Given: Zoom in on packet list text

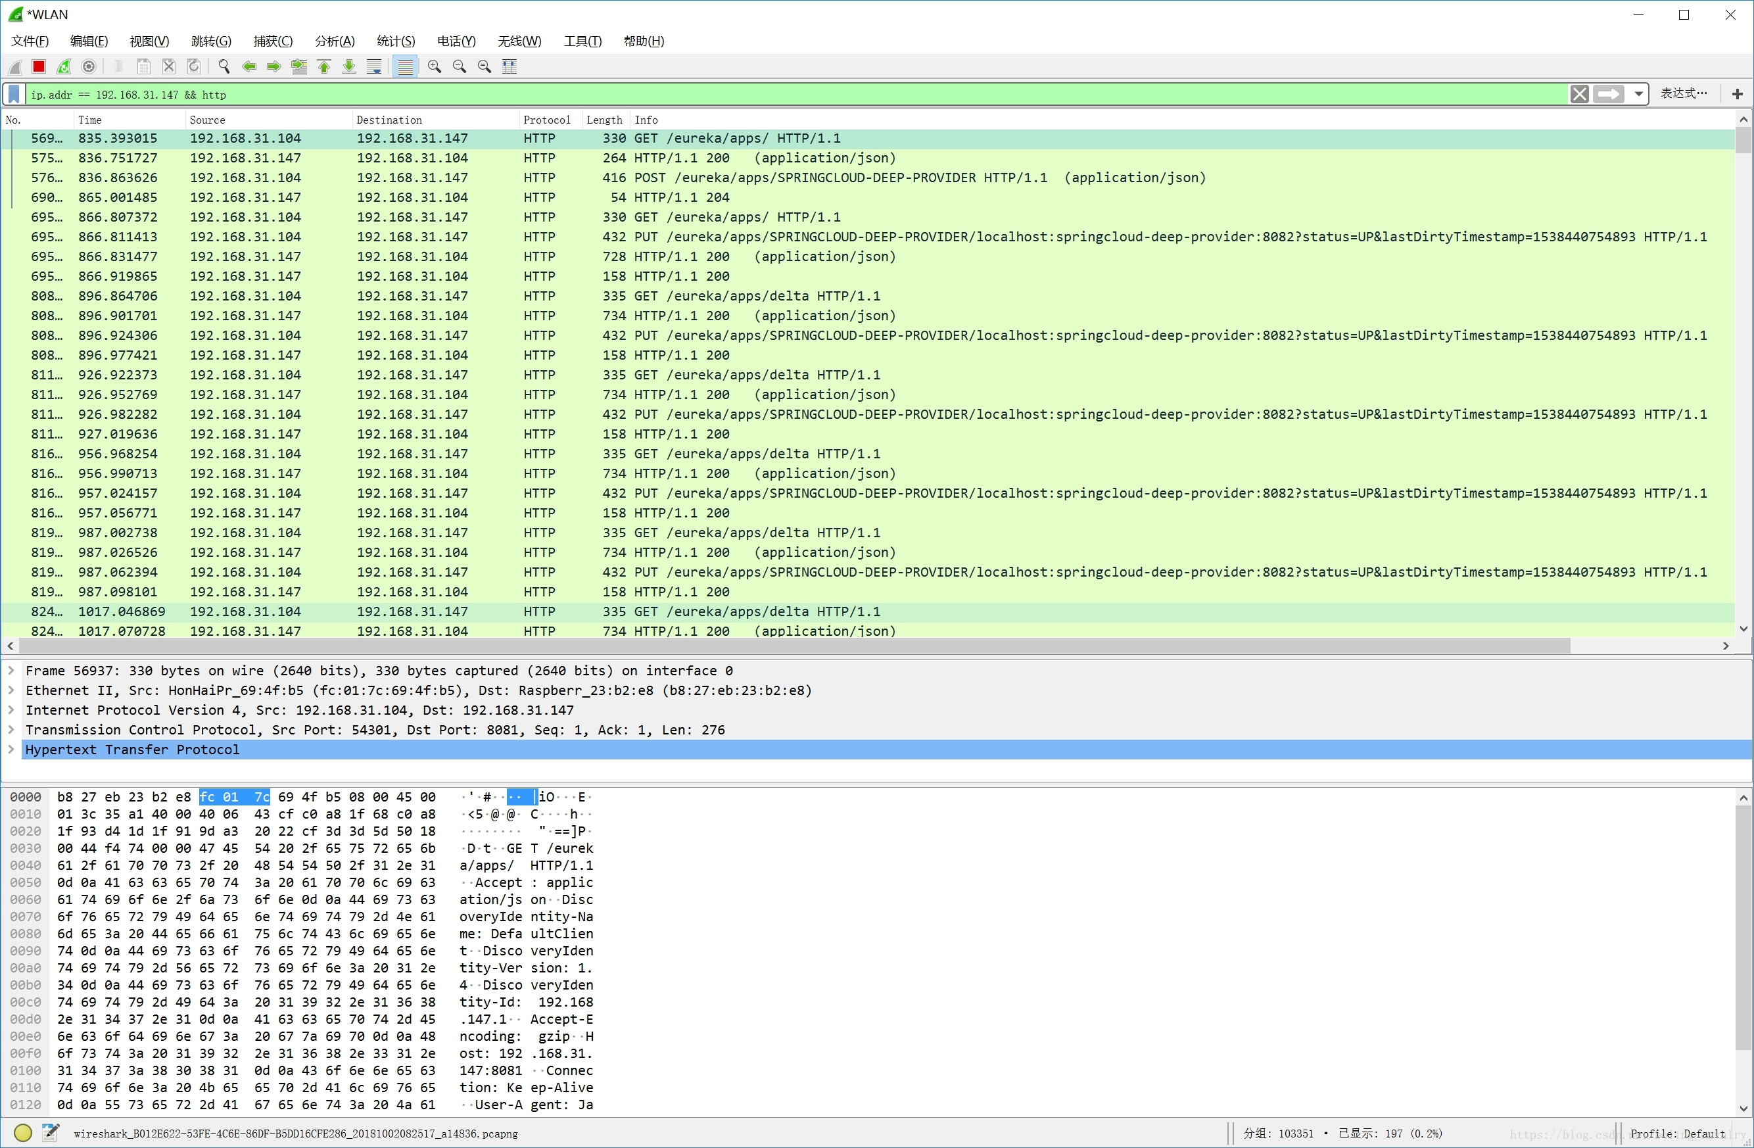Looking at the screenshot, I should 435,67.
